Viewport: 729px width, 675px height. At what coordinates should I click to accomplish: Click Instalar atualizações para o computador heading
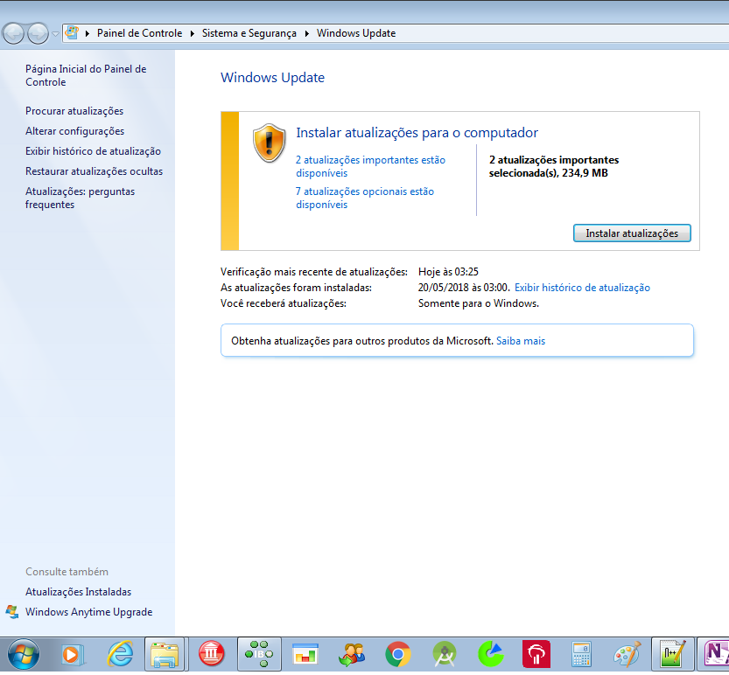(x=417, y=133)
